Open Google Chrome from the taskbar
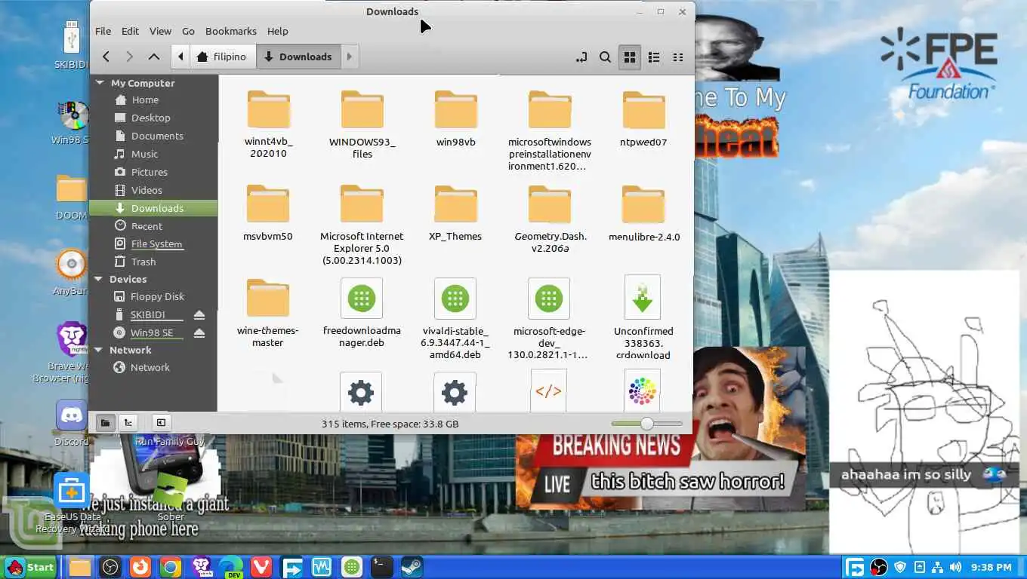 tap(170, 567)
